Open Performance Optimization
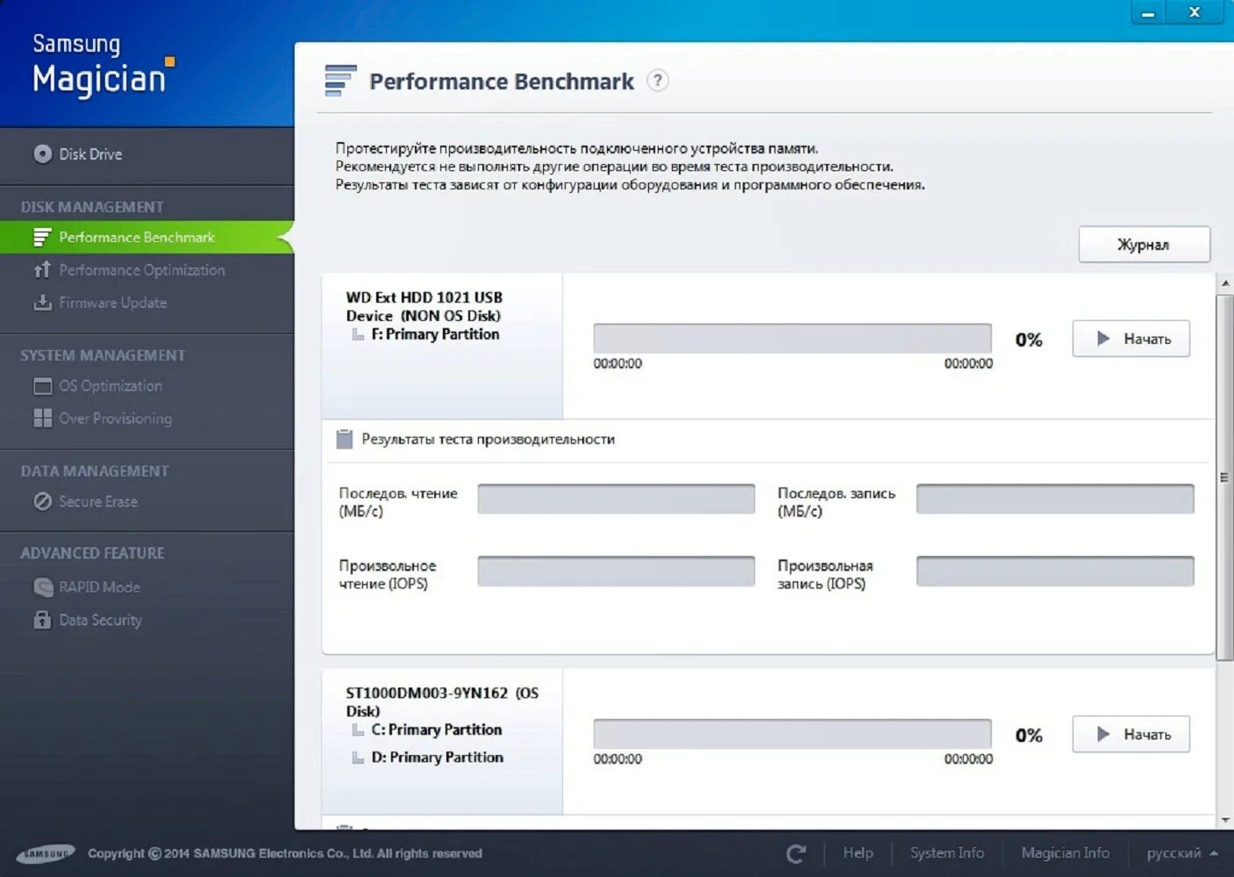Viewport: 1234px width, 877px height. 141,270
